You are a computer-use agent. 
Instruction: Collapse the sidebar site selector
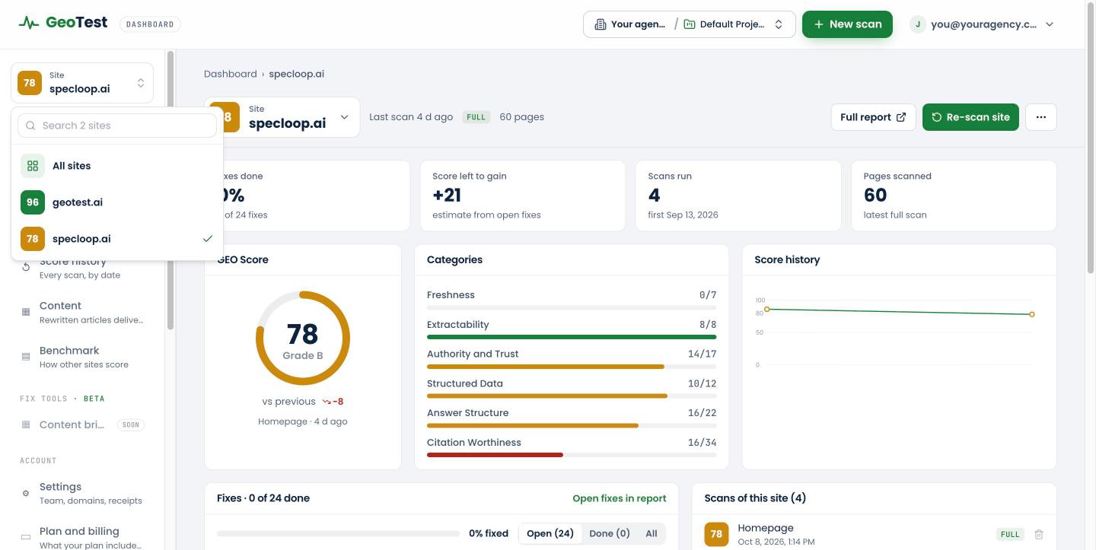coord(82,82)
